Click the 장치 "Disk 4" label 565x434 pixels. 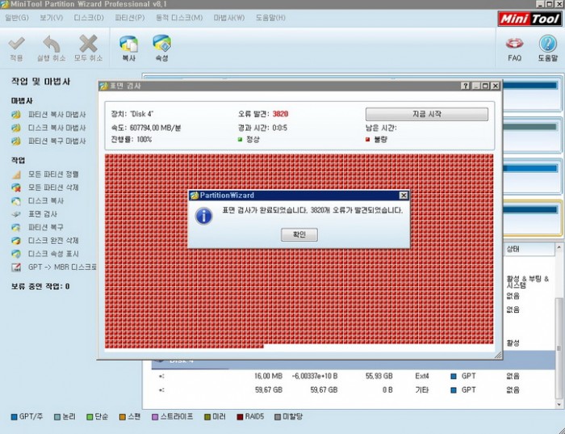132,114
